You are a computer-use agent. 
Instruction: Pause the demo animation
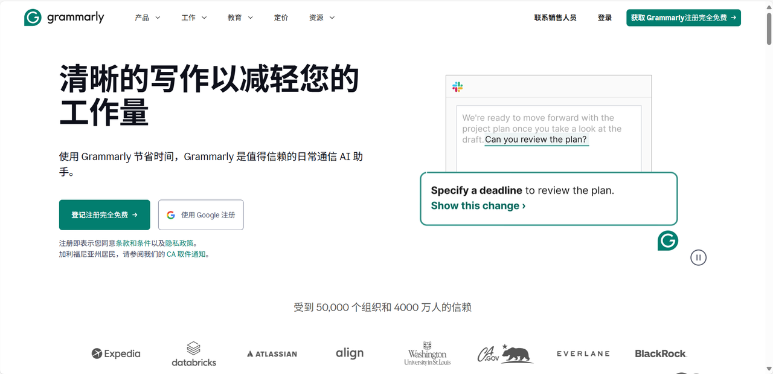point(698,257)
